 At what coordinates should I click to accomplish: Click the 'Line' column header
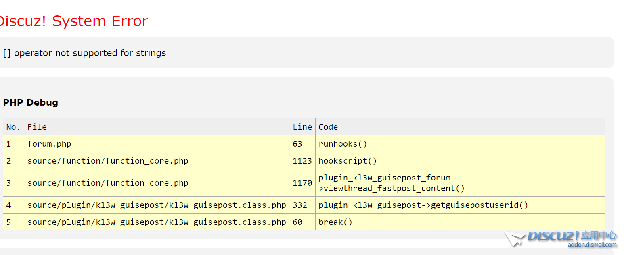coord(302,127)
